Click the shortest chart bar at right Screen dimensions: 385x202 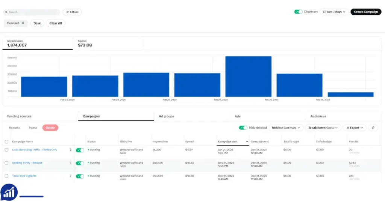click(351, 95)
